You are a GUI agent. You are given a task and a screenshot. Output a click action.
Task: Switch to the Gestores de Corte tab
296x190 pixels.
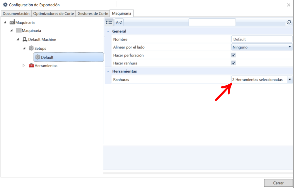click(x=93, y=14)
